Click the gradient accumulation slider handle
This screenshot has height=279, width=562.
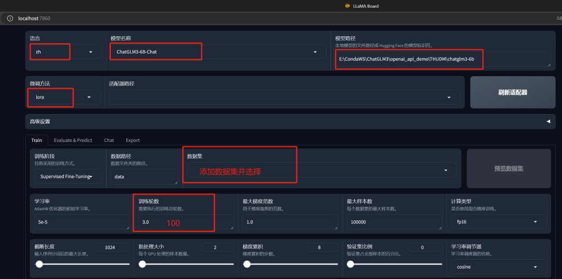247,264
